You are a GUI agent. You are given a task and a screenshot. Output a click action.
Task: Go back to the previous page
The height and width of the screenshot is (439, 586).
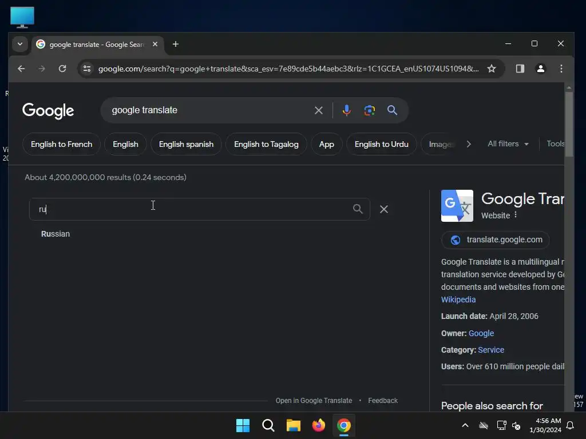coord(21,69)
